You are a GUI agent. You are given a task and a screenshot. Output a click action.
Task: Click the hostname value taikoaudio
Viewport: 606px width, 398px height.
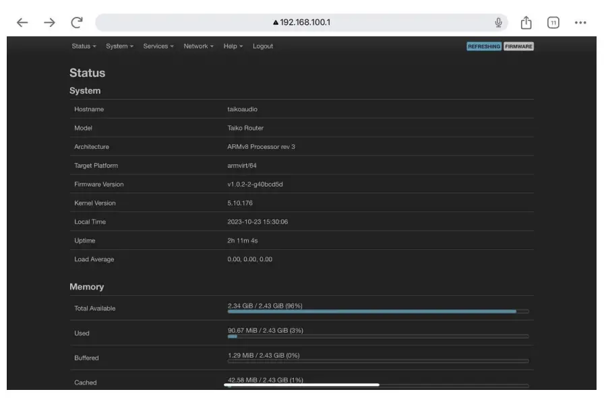242,109
